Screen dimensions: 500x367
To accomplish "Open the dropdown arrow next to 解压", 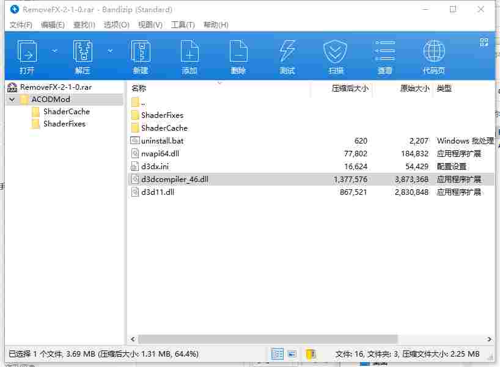I will (x=110, y=51).
